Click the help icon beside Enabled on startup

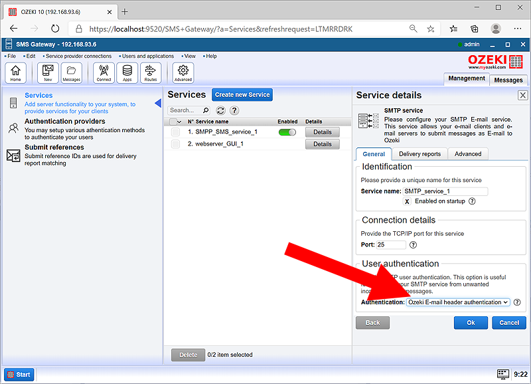pos(472,201)
